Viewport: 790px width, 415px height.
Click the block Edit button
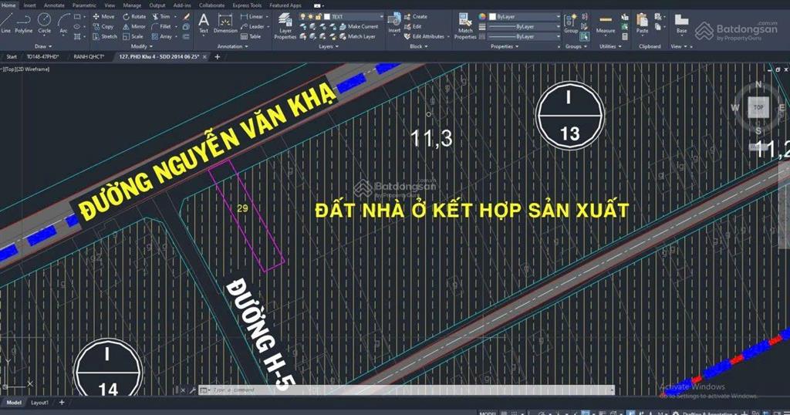(413, 27)
